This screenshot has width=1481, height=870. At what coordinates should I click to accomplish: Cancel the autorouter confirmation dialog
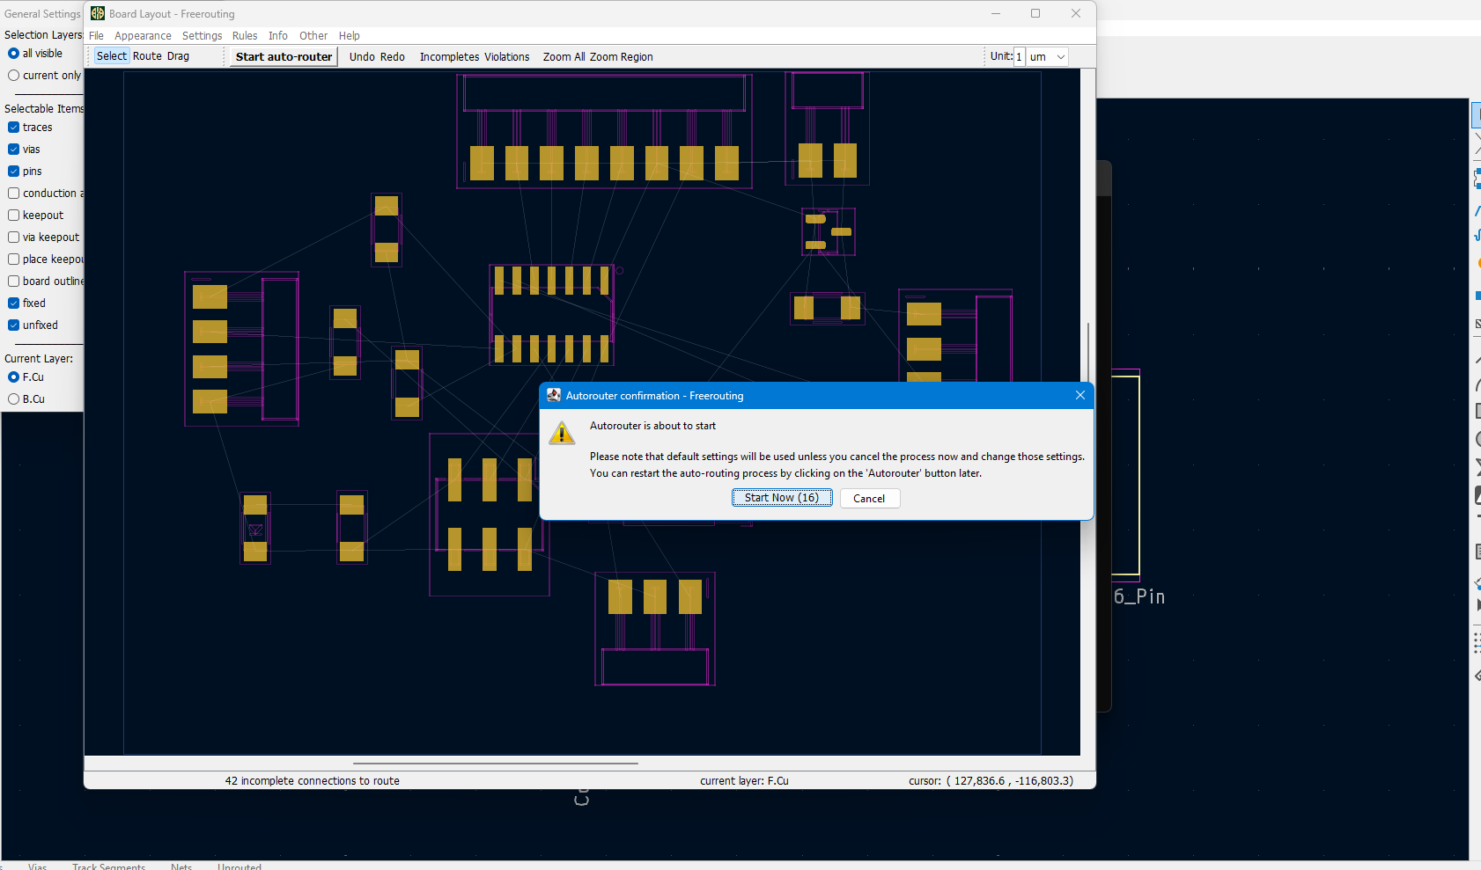point(869,498)
